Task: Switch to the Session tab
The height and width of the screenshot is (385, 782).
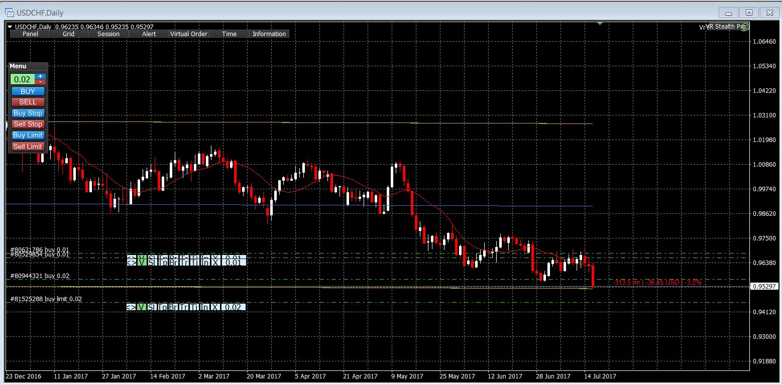Action: click(108, 34)
